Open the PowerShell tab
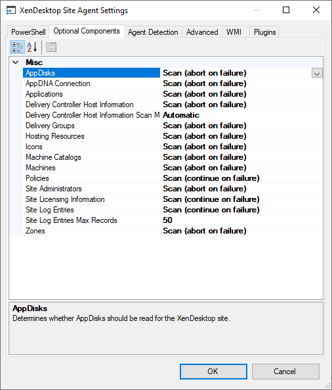 [x=28, y=32]
